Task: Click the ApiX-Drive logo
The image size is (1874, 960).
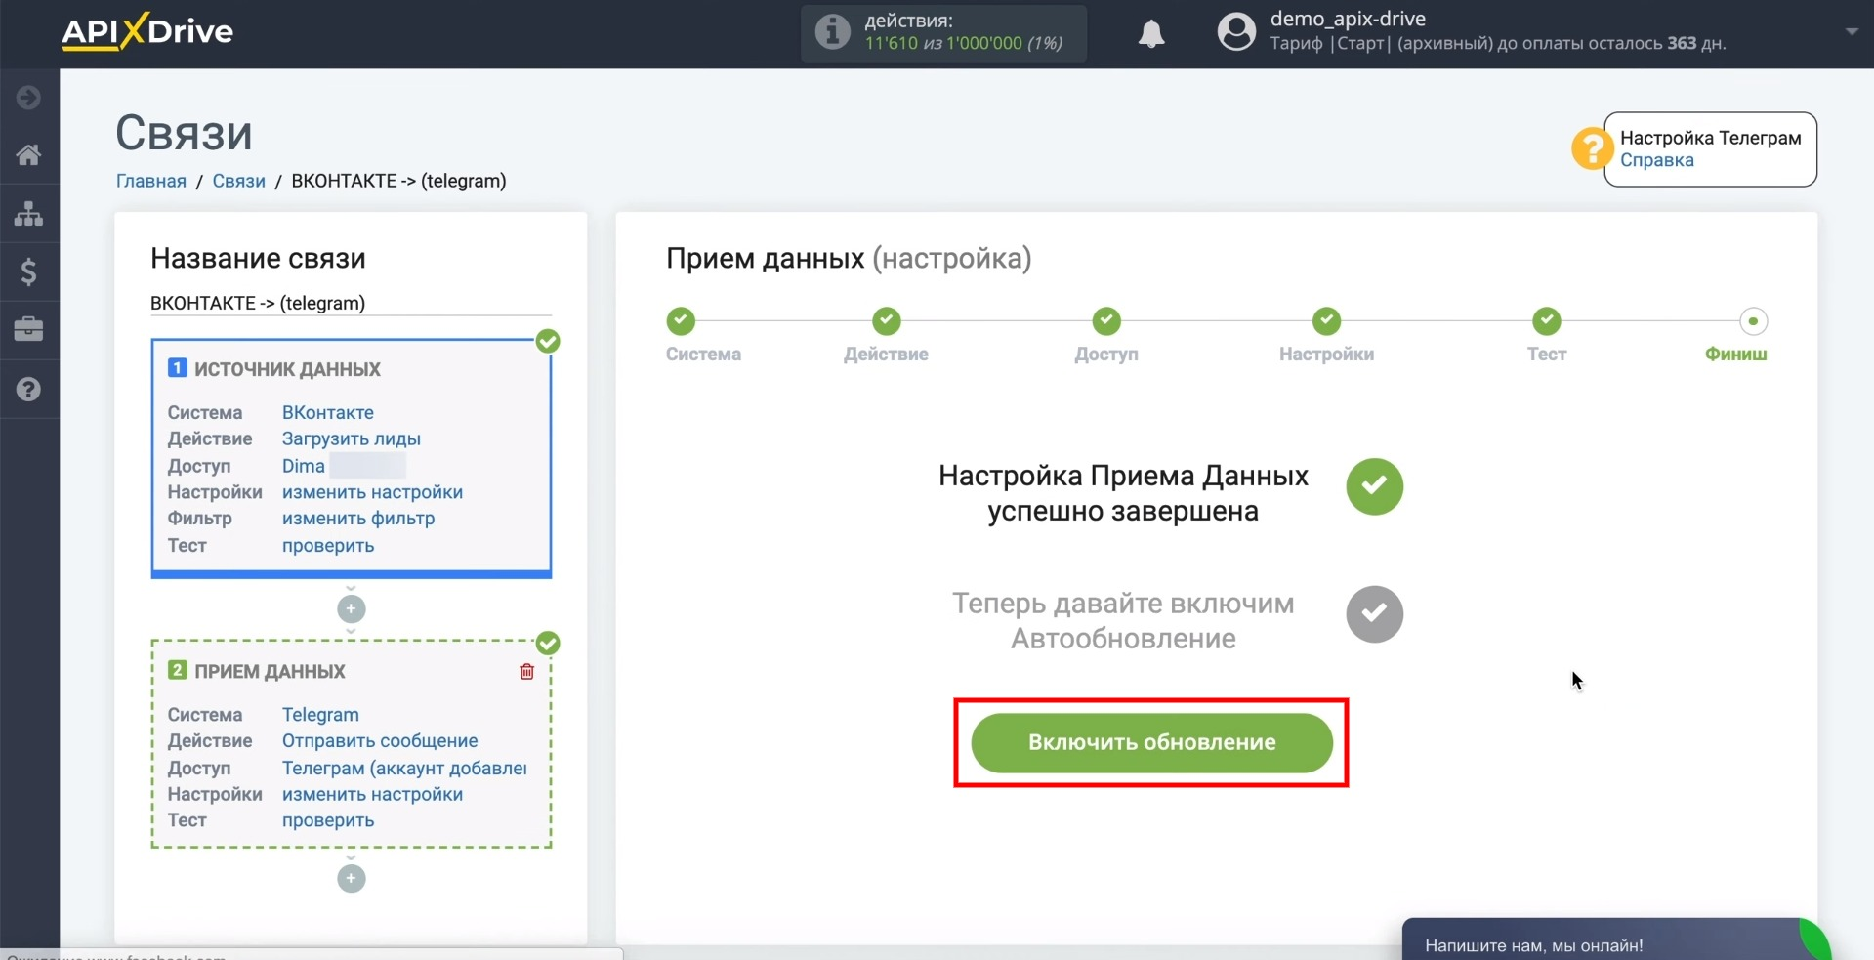Action: (147, 31)
